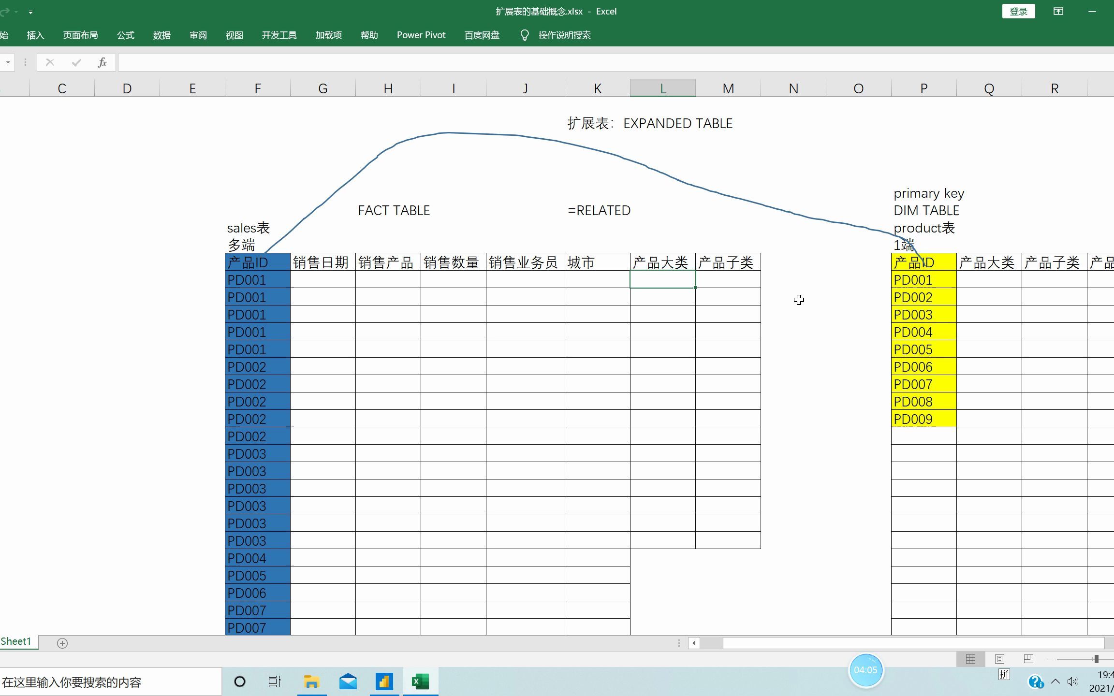The image size is (1114, 696).
Task: Open Power BI from taskbar
Action: tap(384, 682)
